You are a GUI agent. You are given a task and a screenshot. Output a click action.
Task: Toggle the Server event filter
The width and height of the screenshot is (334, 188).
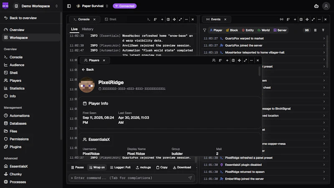pos(280,30)
